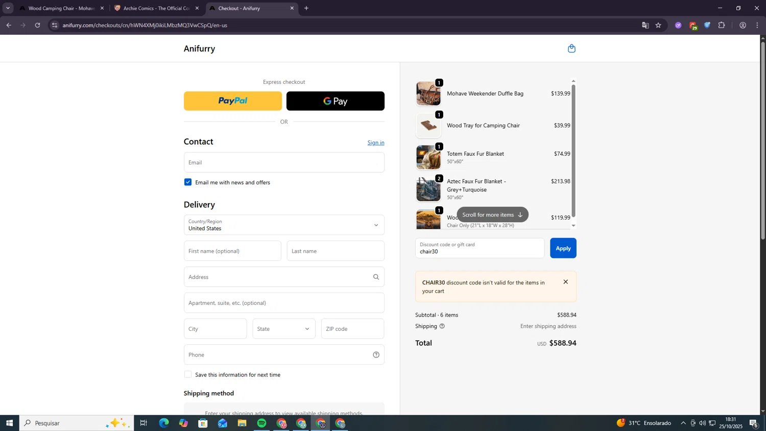The image size is (766, 431).
Task: Open File Explorer from taskbar
Action: pos(242,423)
